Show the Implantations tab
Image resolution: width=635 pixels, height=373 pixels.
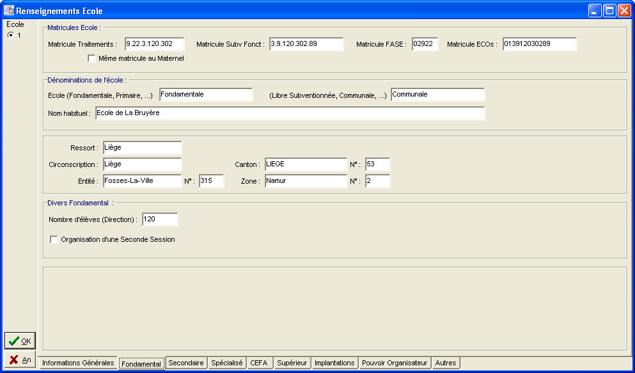pos(334,363)
